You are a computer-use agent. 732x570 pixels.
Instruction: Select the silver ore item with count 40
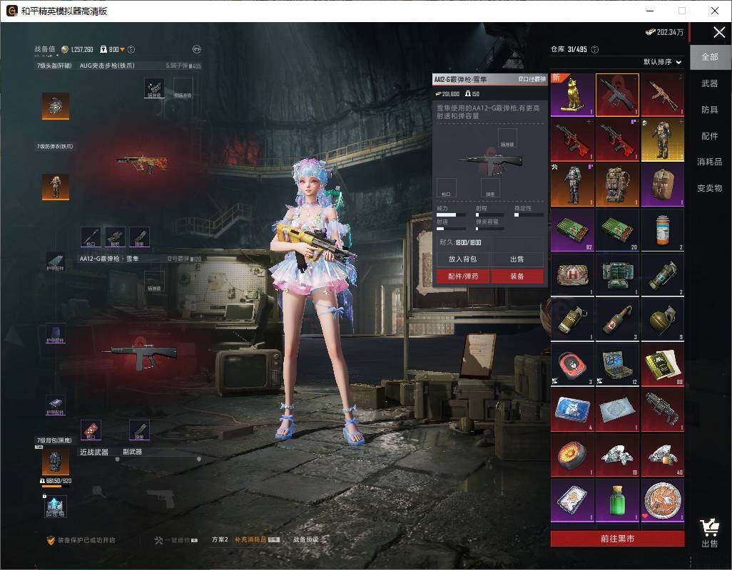click(663, 455)
